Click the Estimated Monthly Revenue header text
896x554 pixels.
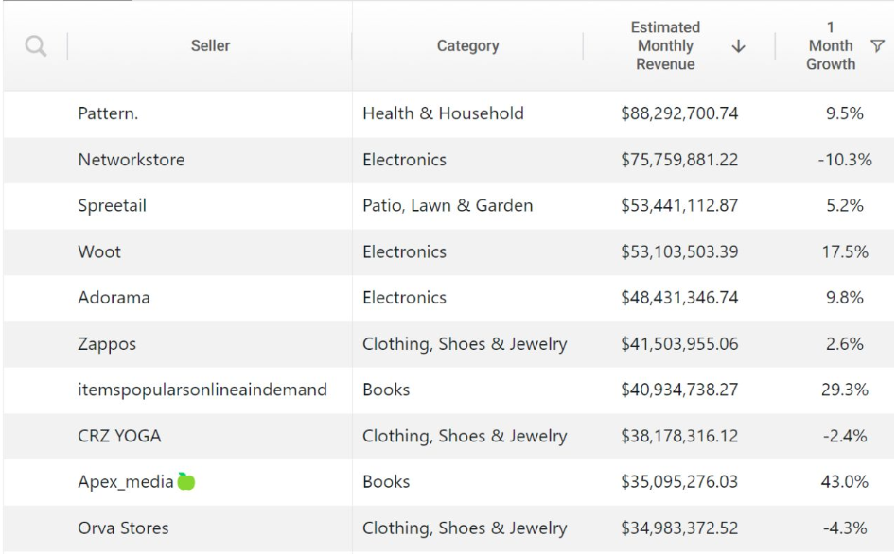[x=665, y=46]
